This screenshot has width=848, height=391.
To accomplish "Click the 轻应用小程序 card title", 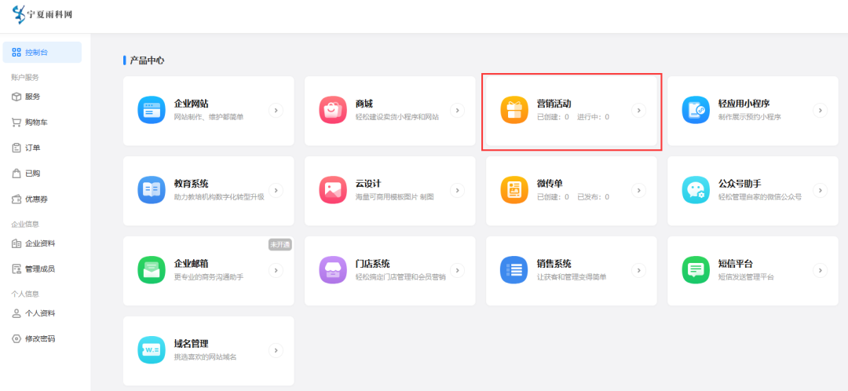I will (x=744, y=104).
